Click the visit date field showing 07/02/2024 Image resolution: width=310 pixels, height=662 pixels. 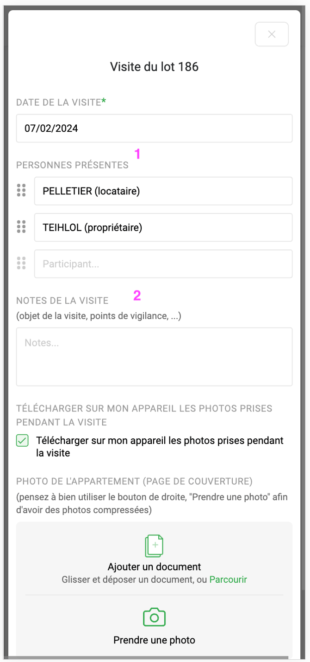[154, 129]
